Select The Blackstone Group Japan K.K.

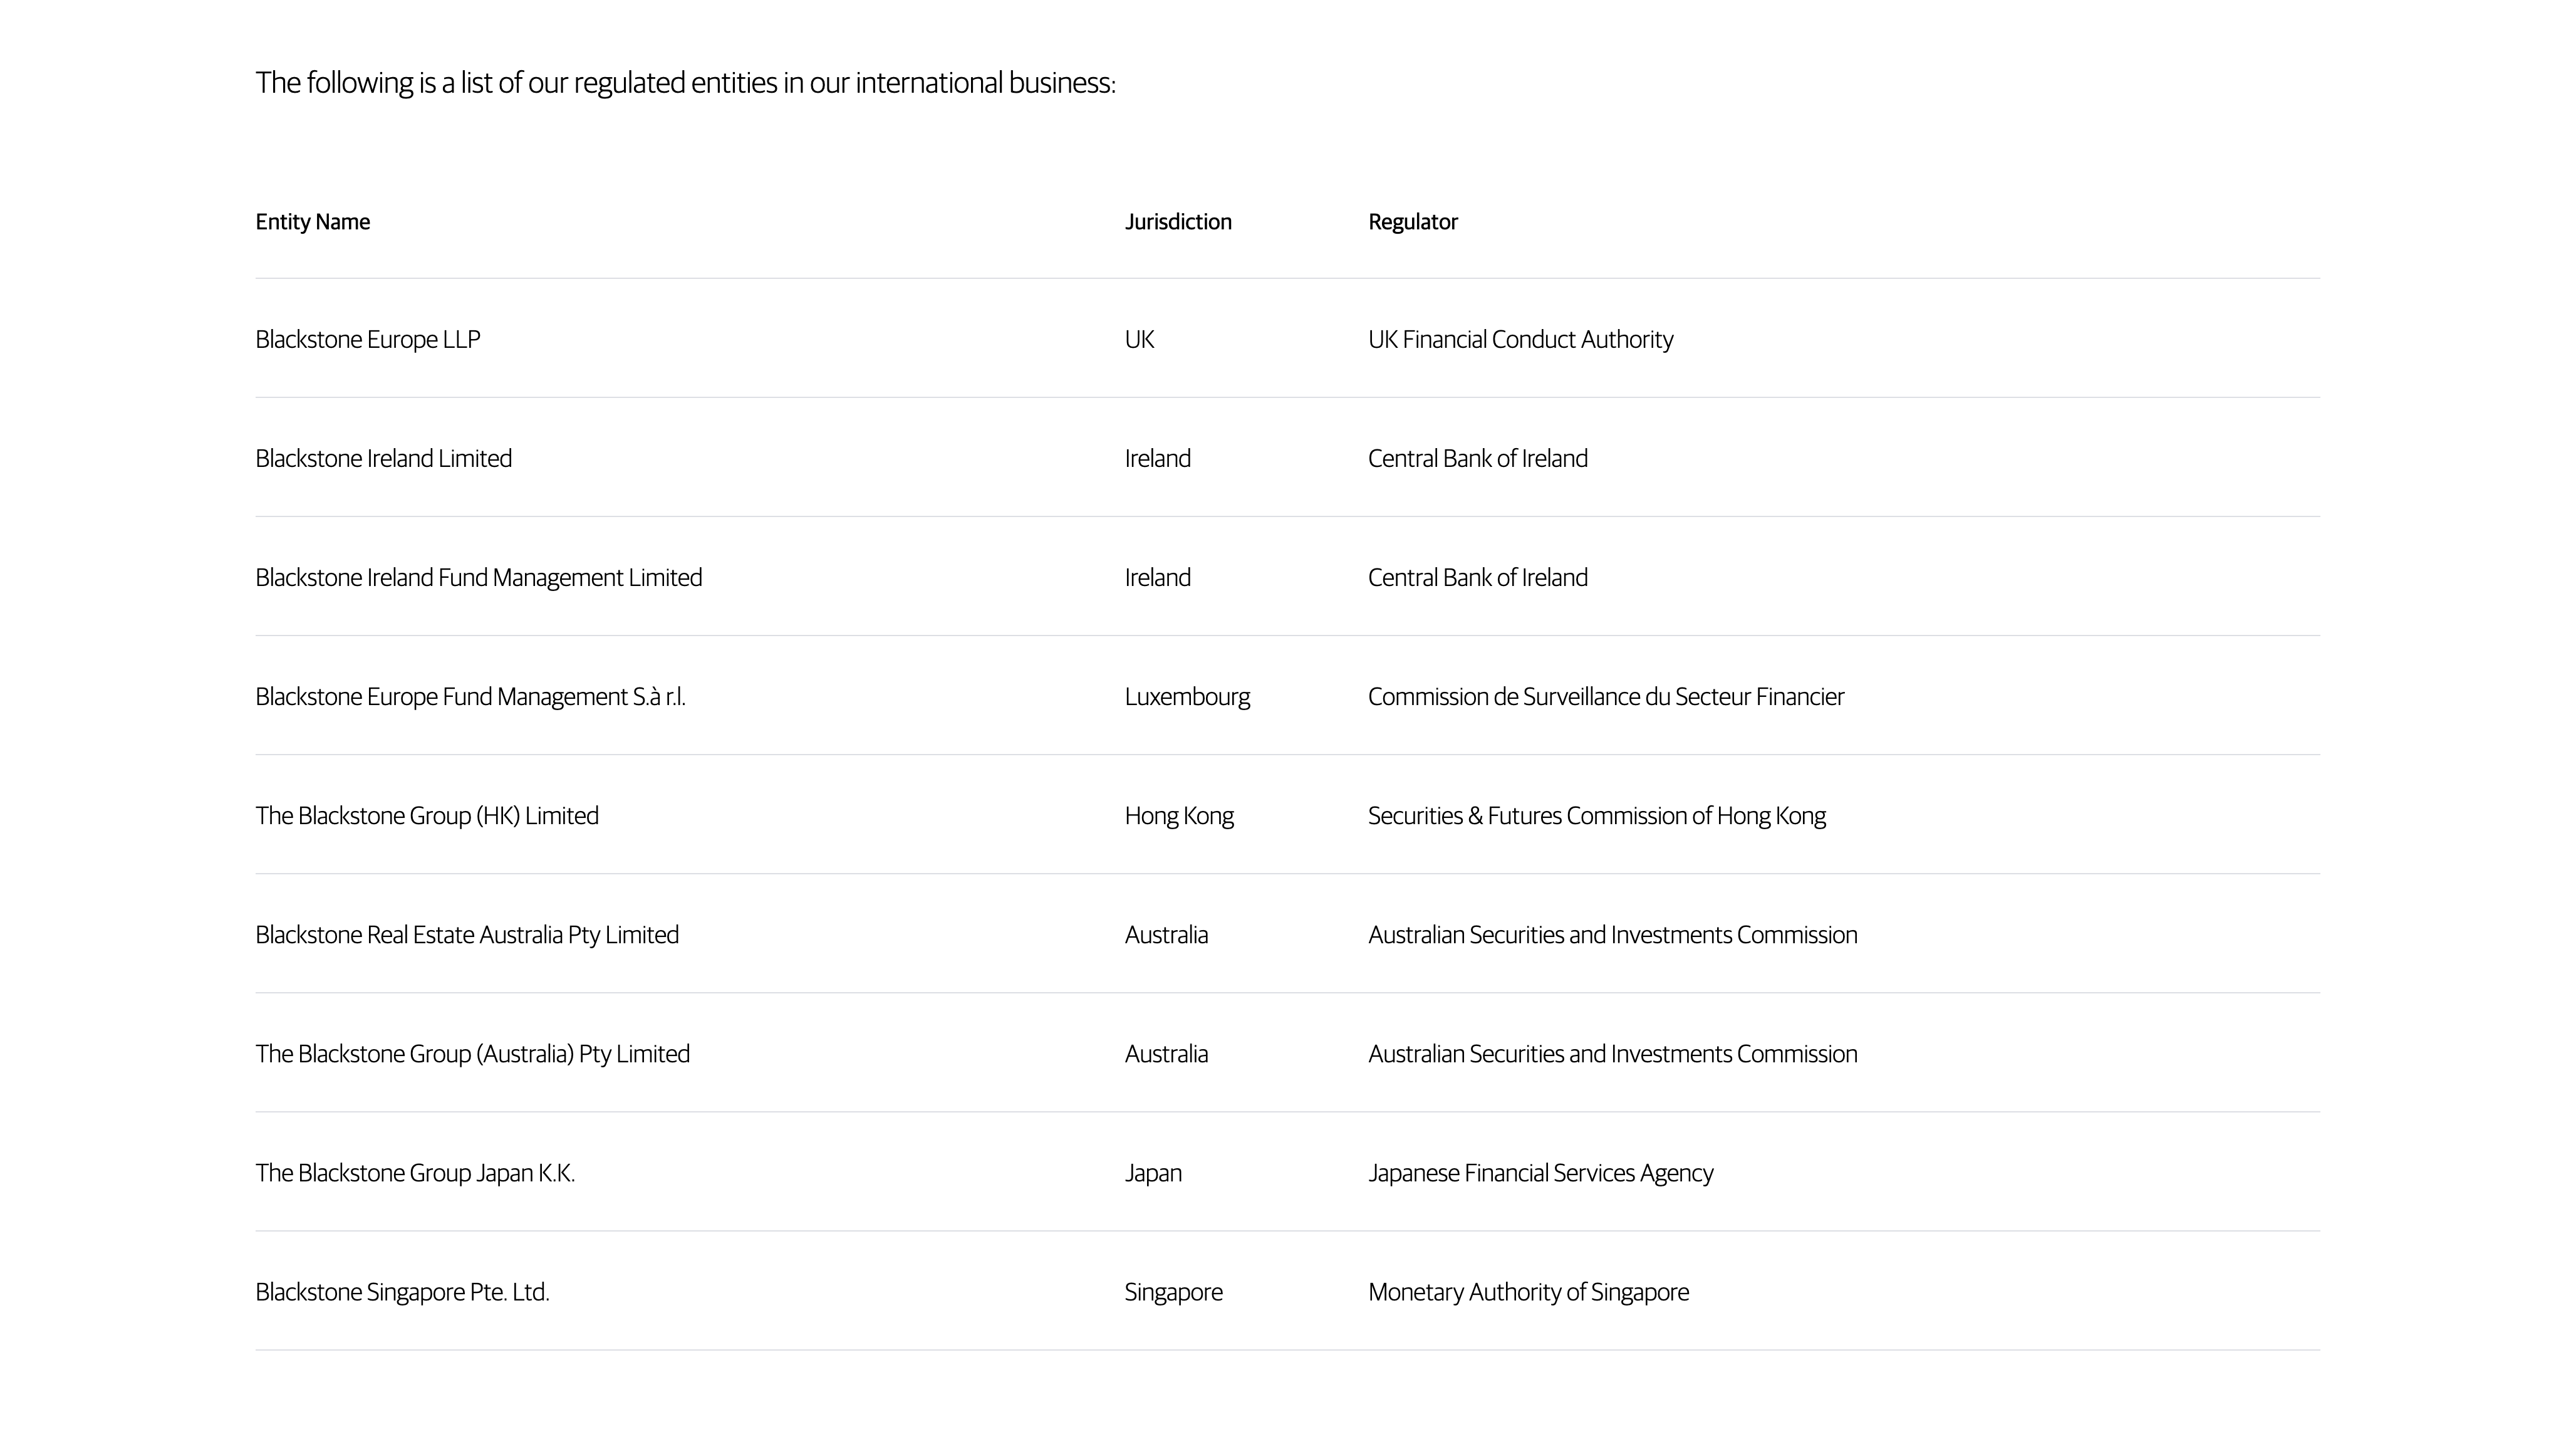415,1174
